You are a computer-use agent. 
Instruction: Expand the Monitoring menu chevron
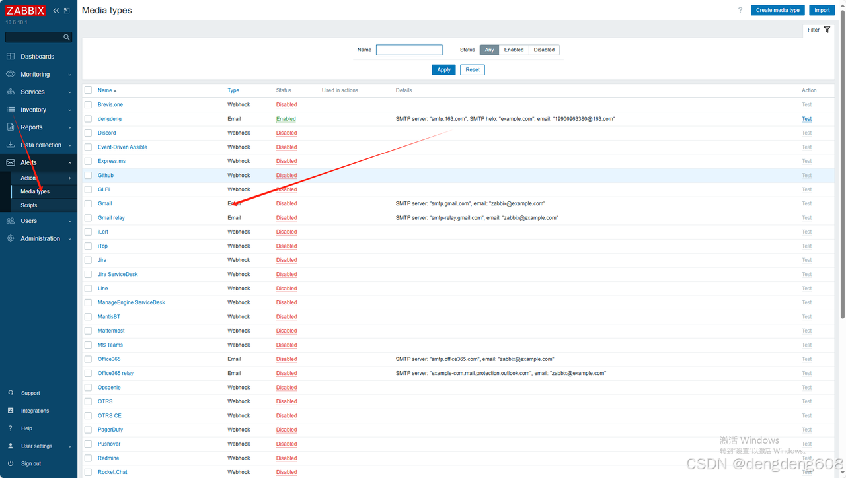[x=70, y=75]
